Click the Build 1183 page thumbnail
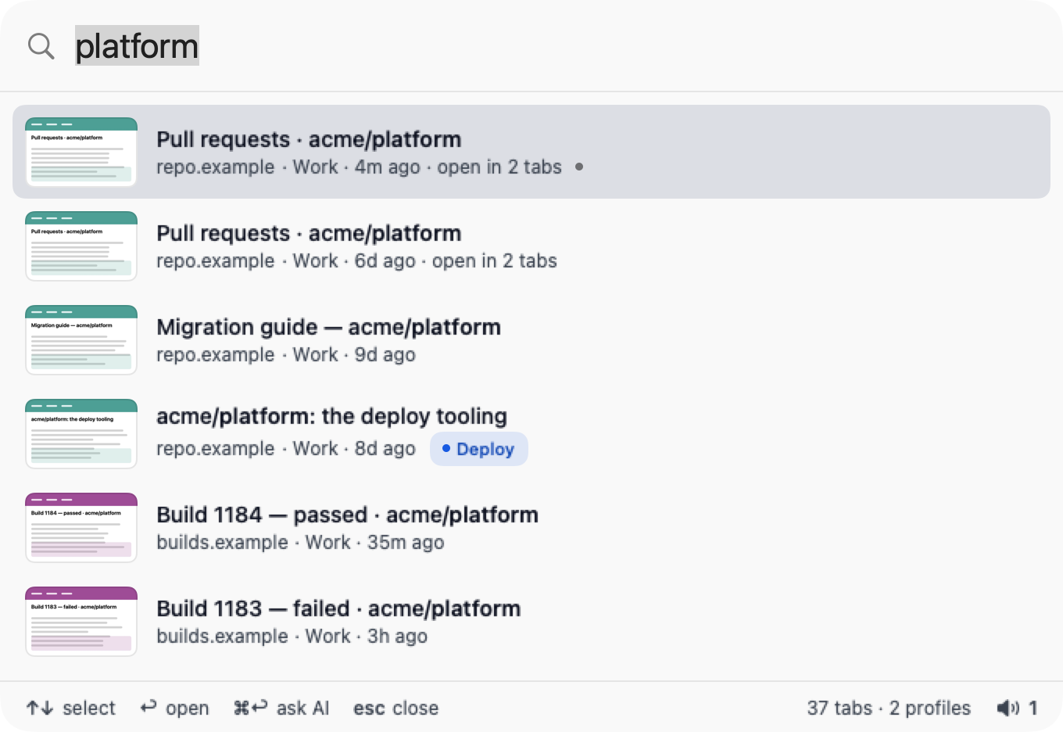 tap(81, 621)
